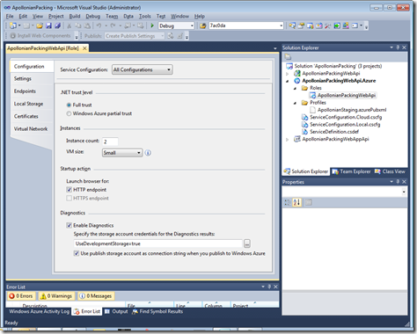Open the Windows Azure Activity Log tab

tap(39, 311)
